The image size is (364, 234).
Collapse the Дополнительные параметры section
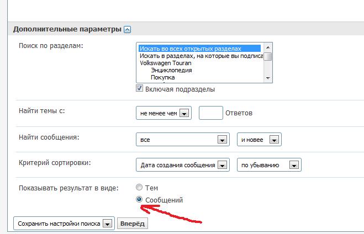click(x=127, y=29)
